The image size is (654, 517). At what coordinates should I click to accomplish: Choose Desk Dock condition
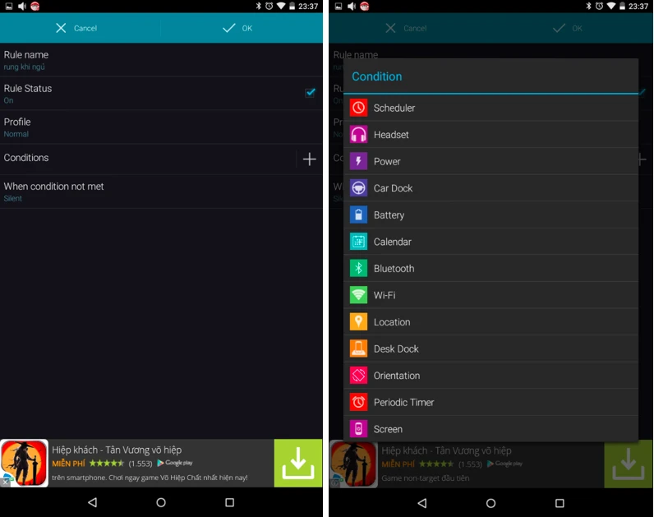pos(491,349)
